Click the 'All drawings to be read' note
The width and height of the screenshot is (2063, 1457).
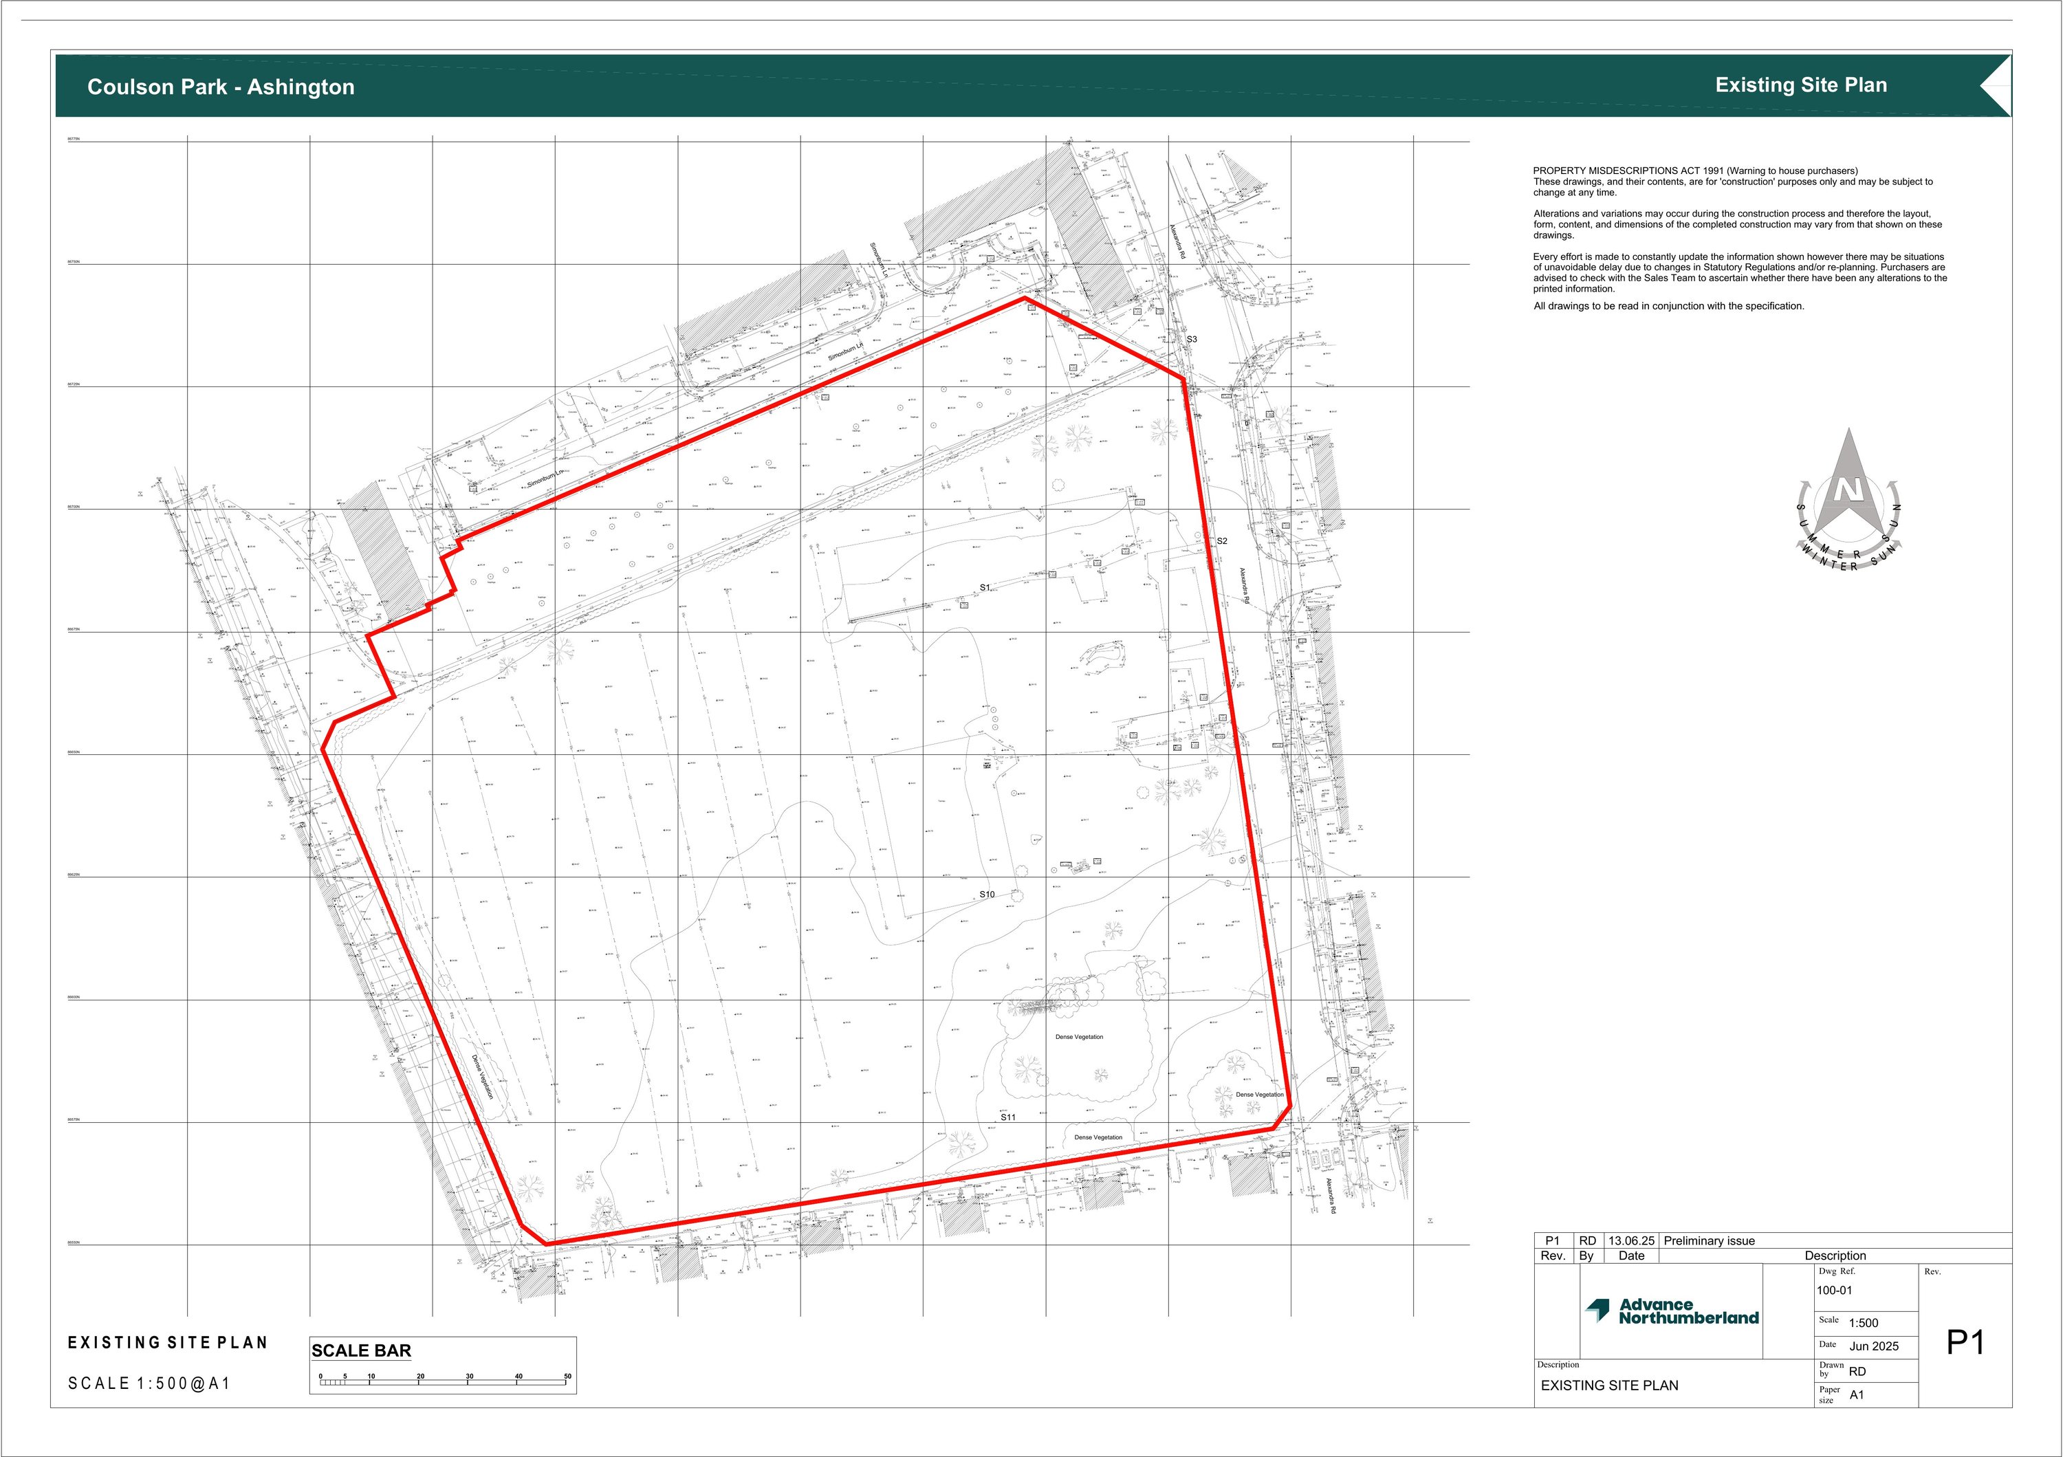tap(1668, 306)
